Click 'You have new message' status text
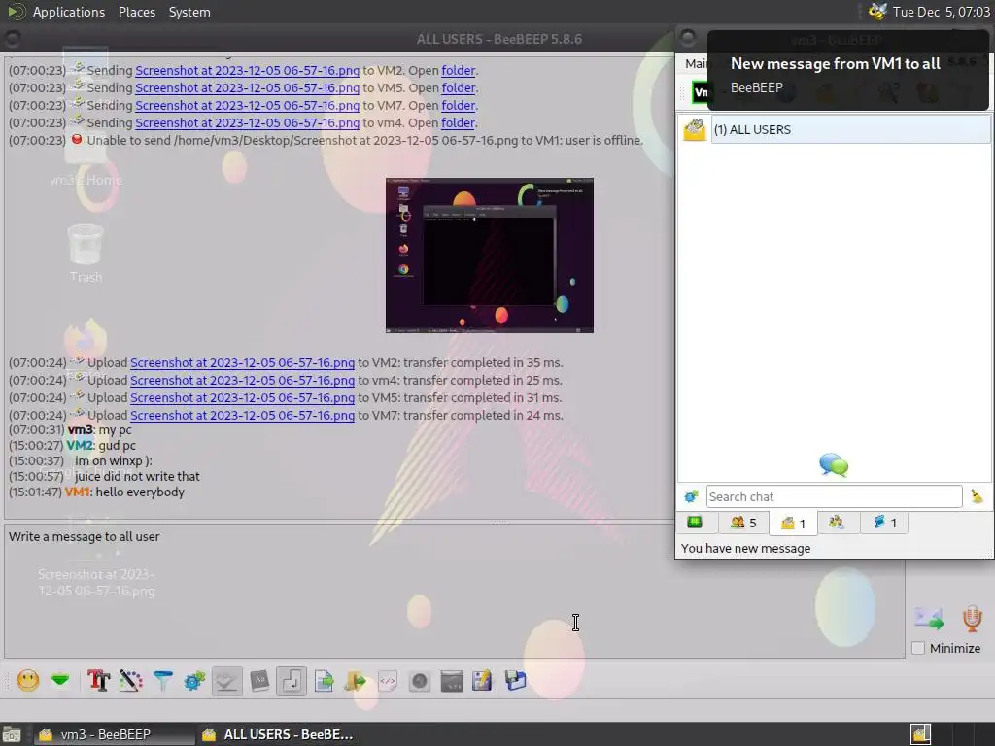This screenshot has height=746, width=995. tap(745, 548)
